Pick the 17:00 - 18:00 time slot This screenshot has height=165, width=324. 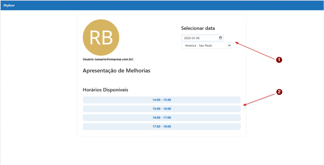(x=161, y=127)
